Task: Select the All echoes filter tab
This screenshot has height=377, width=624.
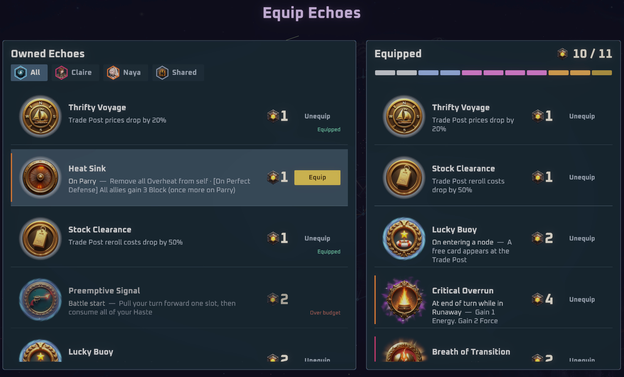Action: [x=29, y=73]
